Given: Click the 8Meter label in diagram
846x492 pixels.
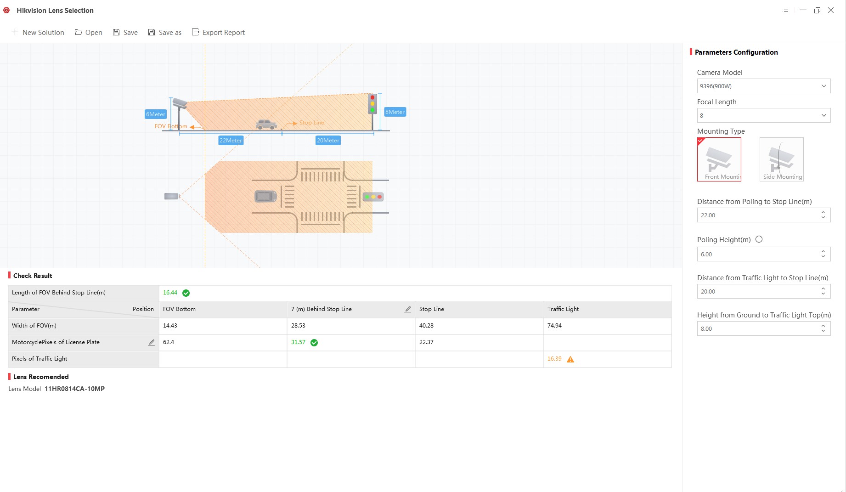Looking at the screenshot, I should (x=395, y=112).
